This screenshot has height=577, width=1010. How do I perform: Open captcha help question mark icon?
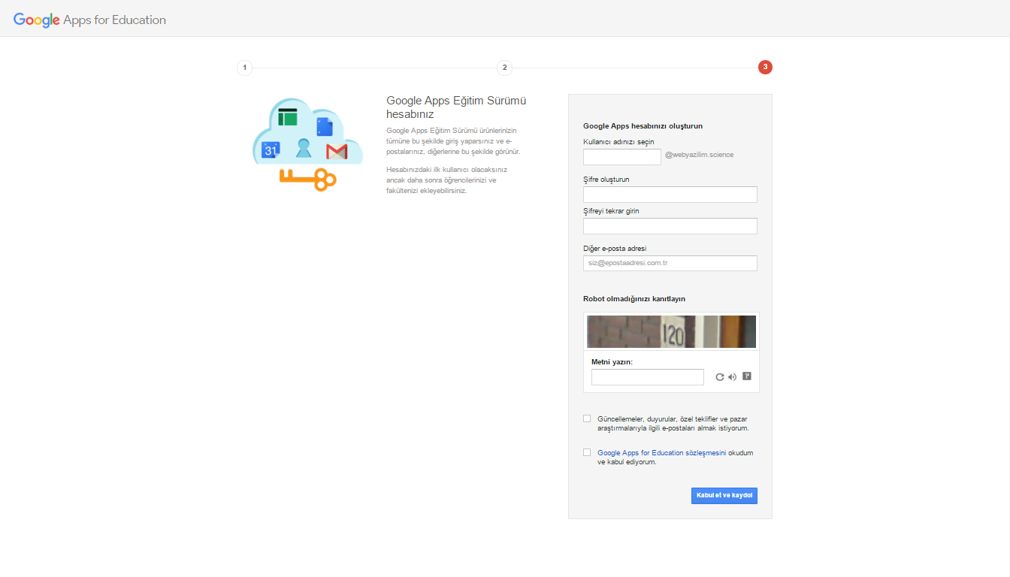747,376
